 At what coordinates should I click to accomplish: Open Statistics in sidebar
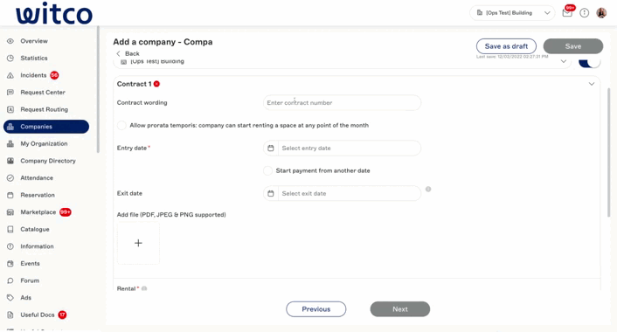point(34,59)
